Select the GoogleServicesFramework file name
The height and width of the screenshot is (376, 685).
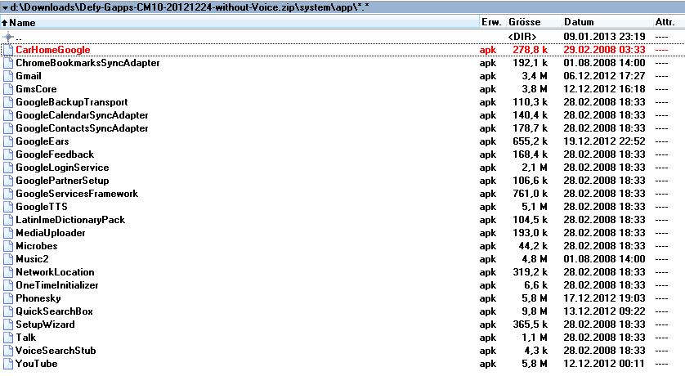tap(77, 194)
